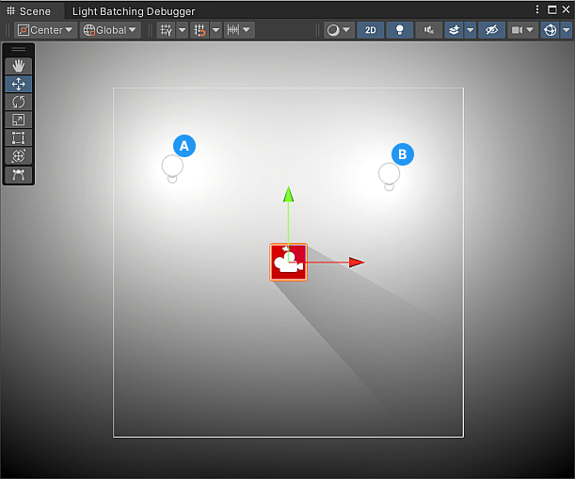Select the Rect tool

(x=19, y=138)
